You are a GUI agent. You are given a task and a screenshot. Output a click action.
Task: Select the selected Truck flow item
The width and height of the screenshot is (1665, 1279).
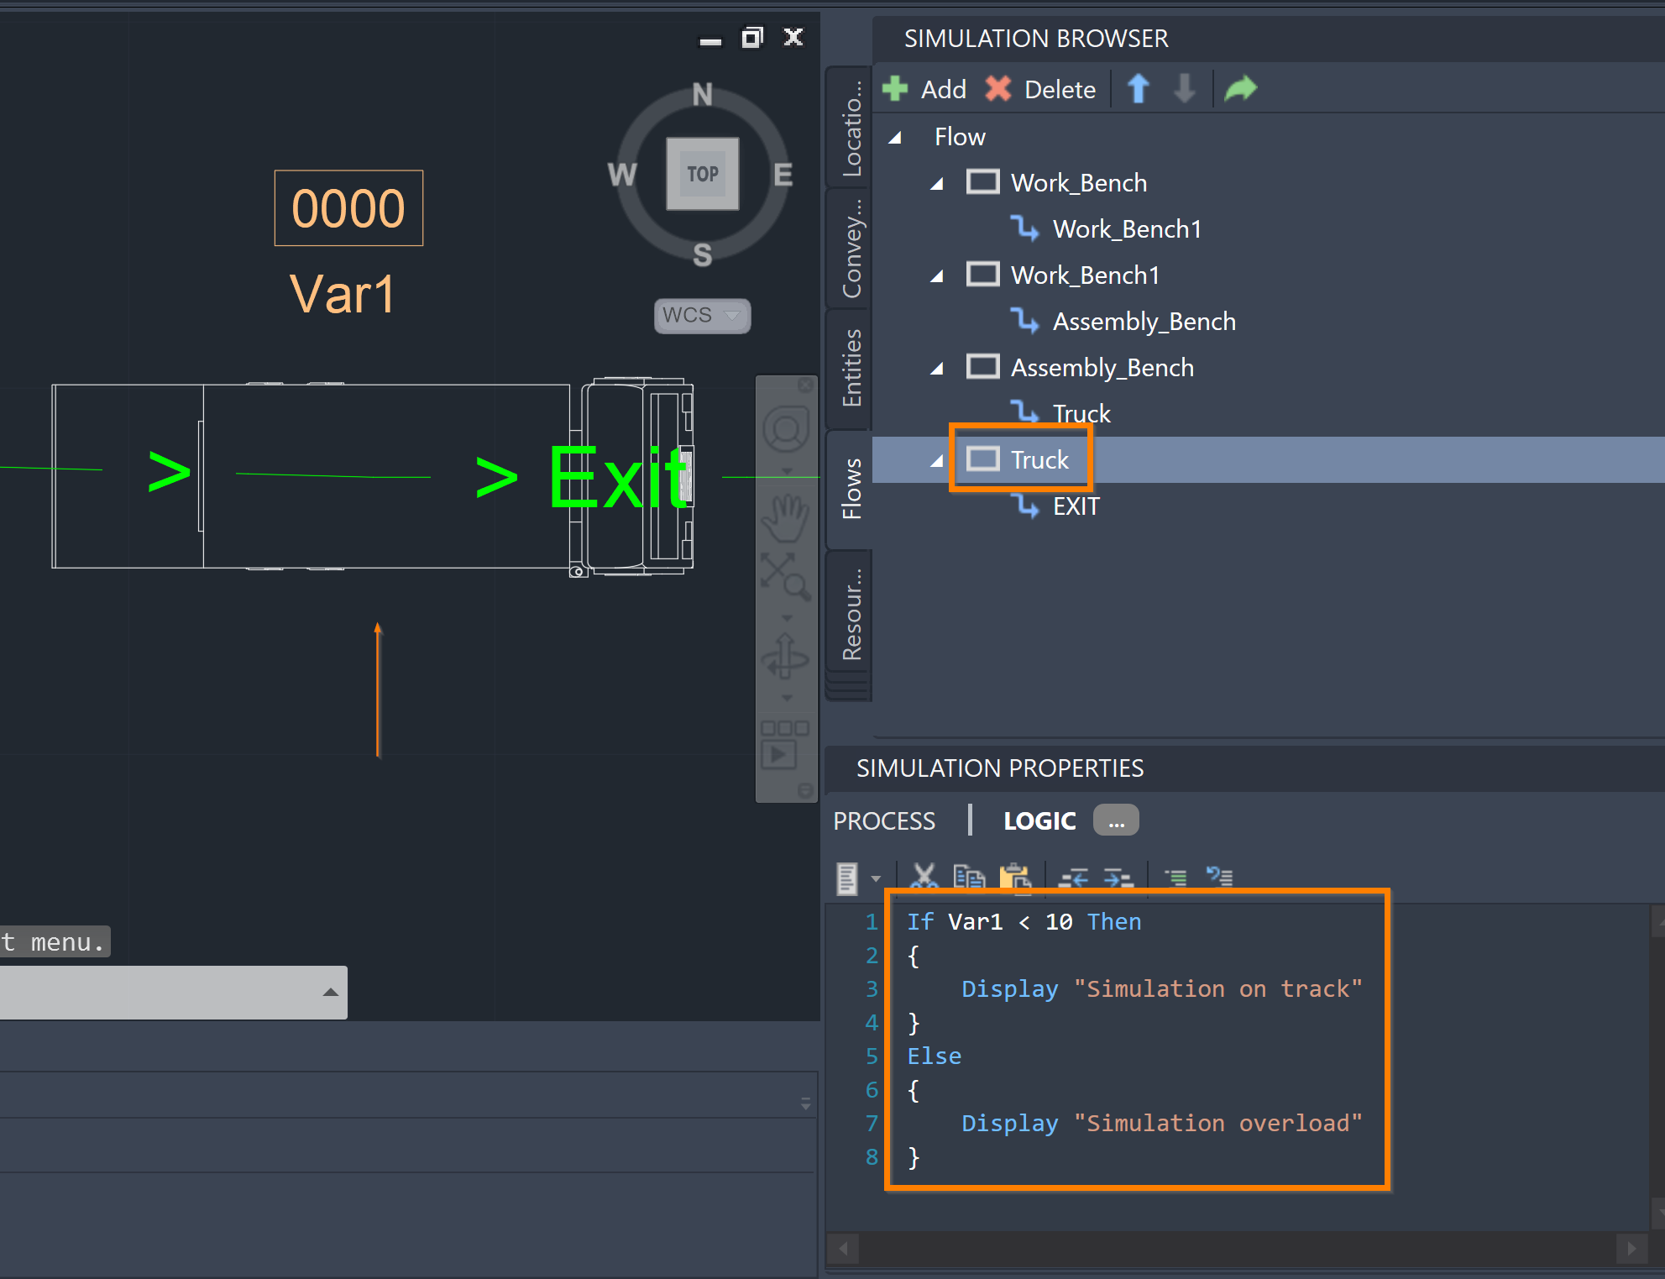1039,459
